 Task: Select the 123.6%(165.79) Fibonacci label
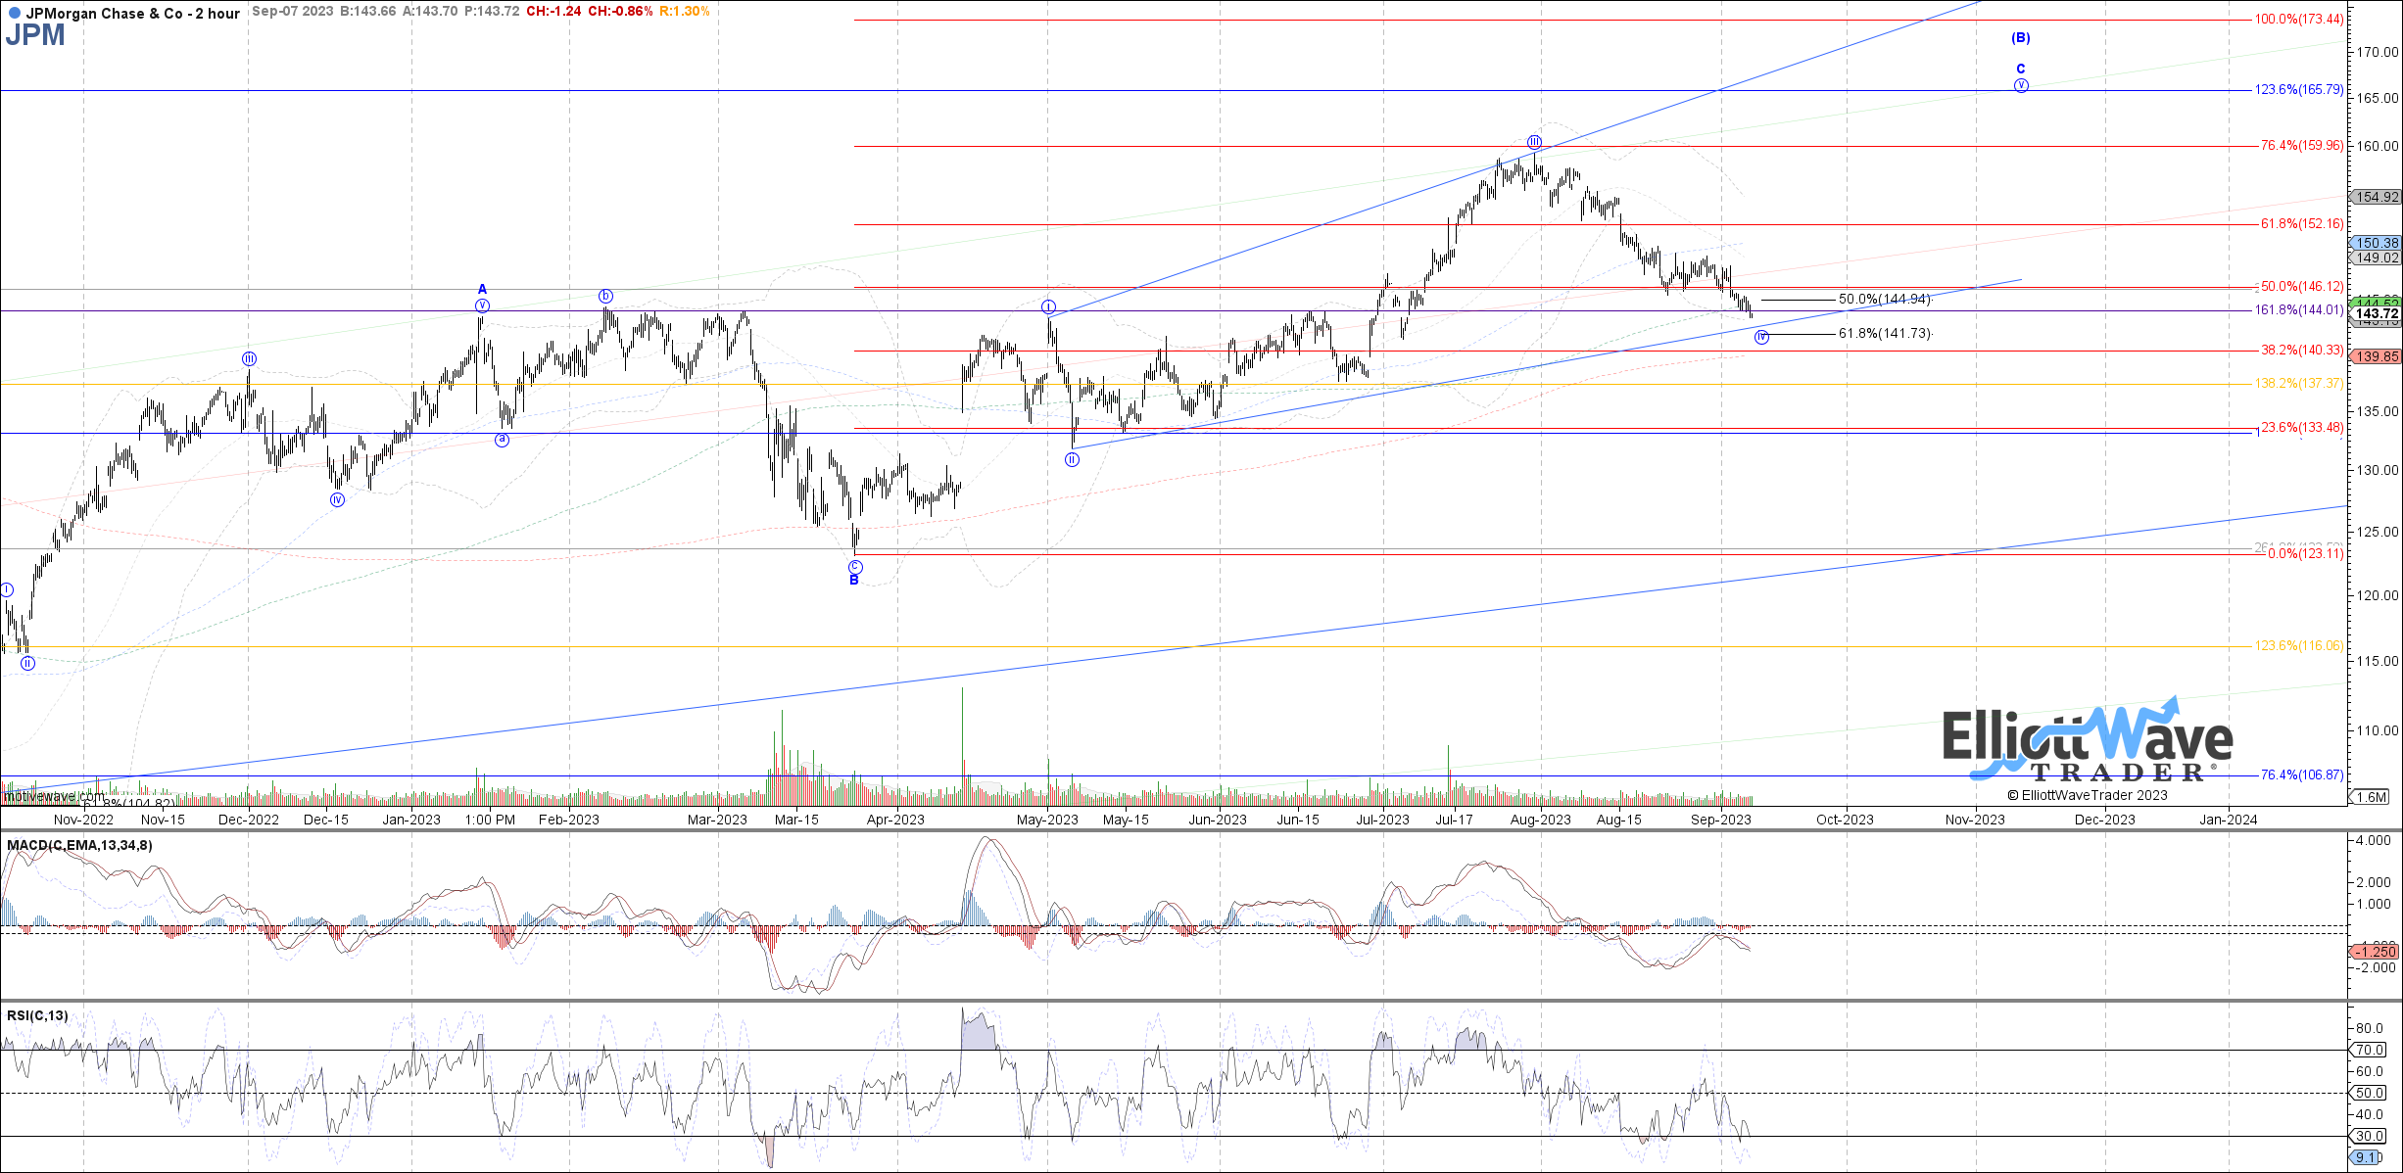point(2299,90)
